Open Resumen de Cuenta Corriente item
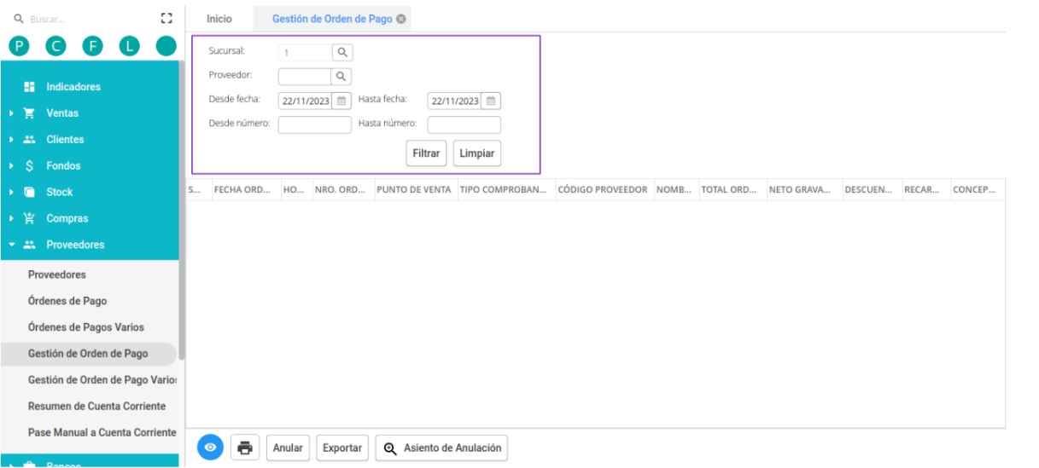 pyautogui.click(x=96, y=407)
